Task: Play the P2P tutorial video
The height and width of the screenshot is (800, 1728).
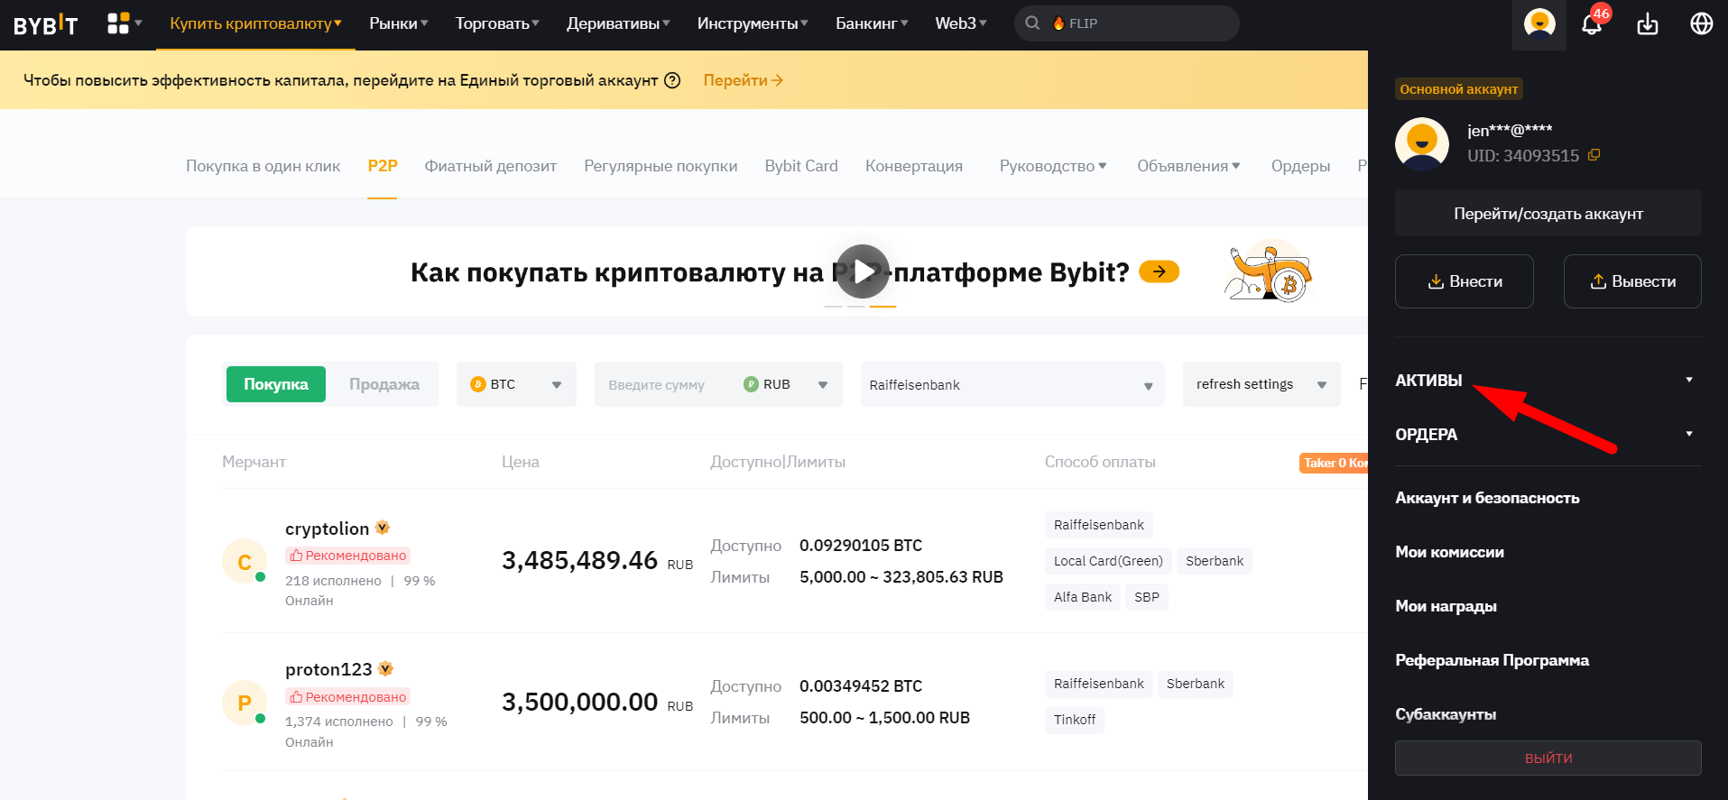Action: 863,271
